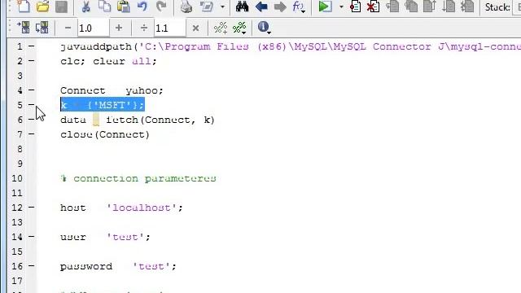
Task: Click the '% connection parameteres' comment
Action: click(x=138, y=178)
